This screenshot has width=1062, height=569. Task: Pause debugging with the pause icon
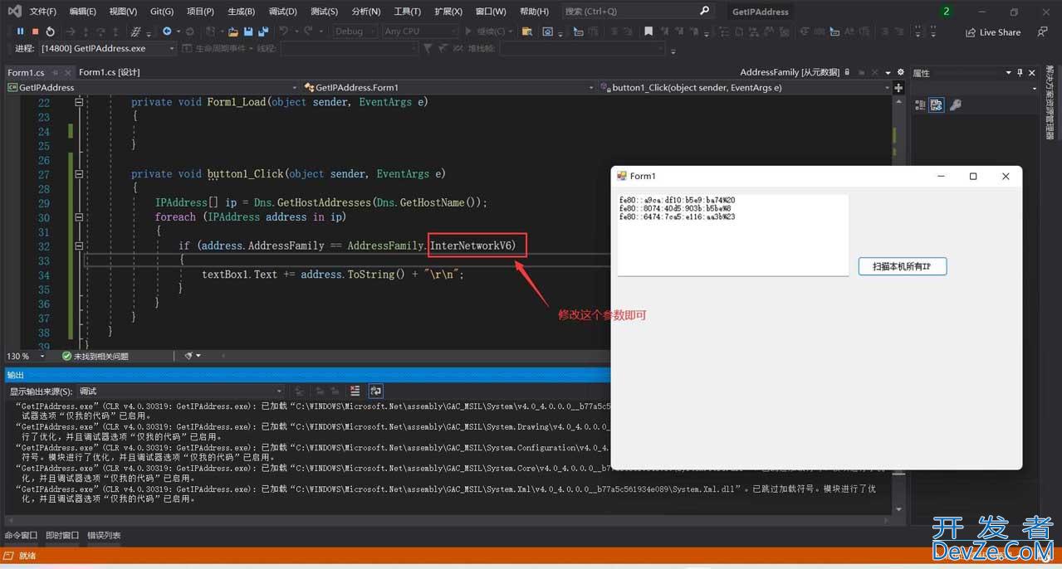[x=20, y=32]
